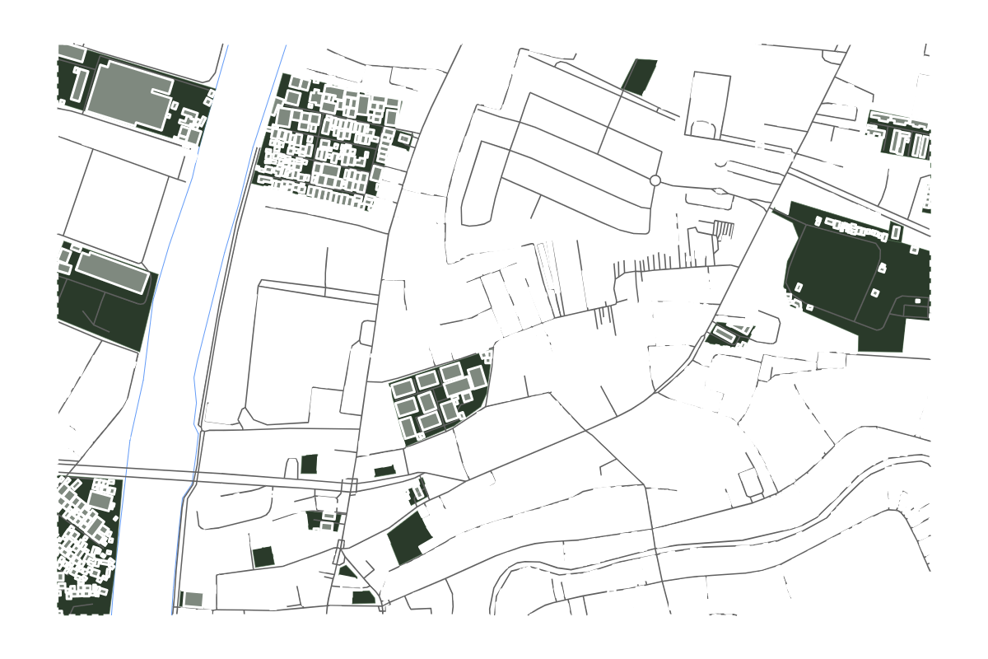Screen dimensions: 988x659
Task: Select the long gray building in the left-middle dark block
Action: pyautogui.click(x=112, y=272)
